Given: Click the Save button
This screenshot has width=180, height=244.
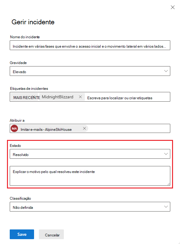Looking at the screenshot, I should click(22, 234).
